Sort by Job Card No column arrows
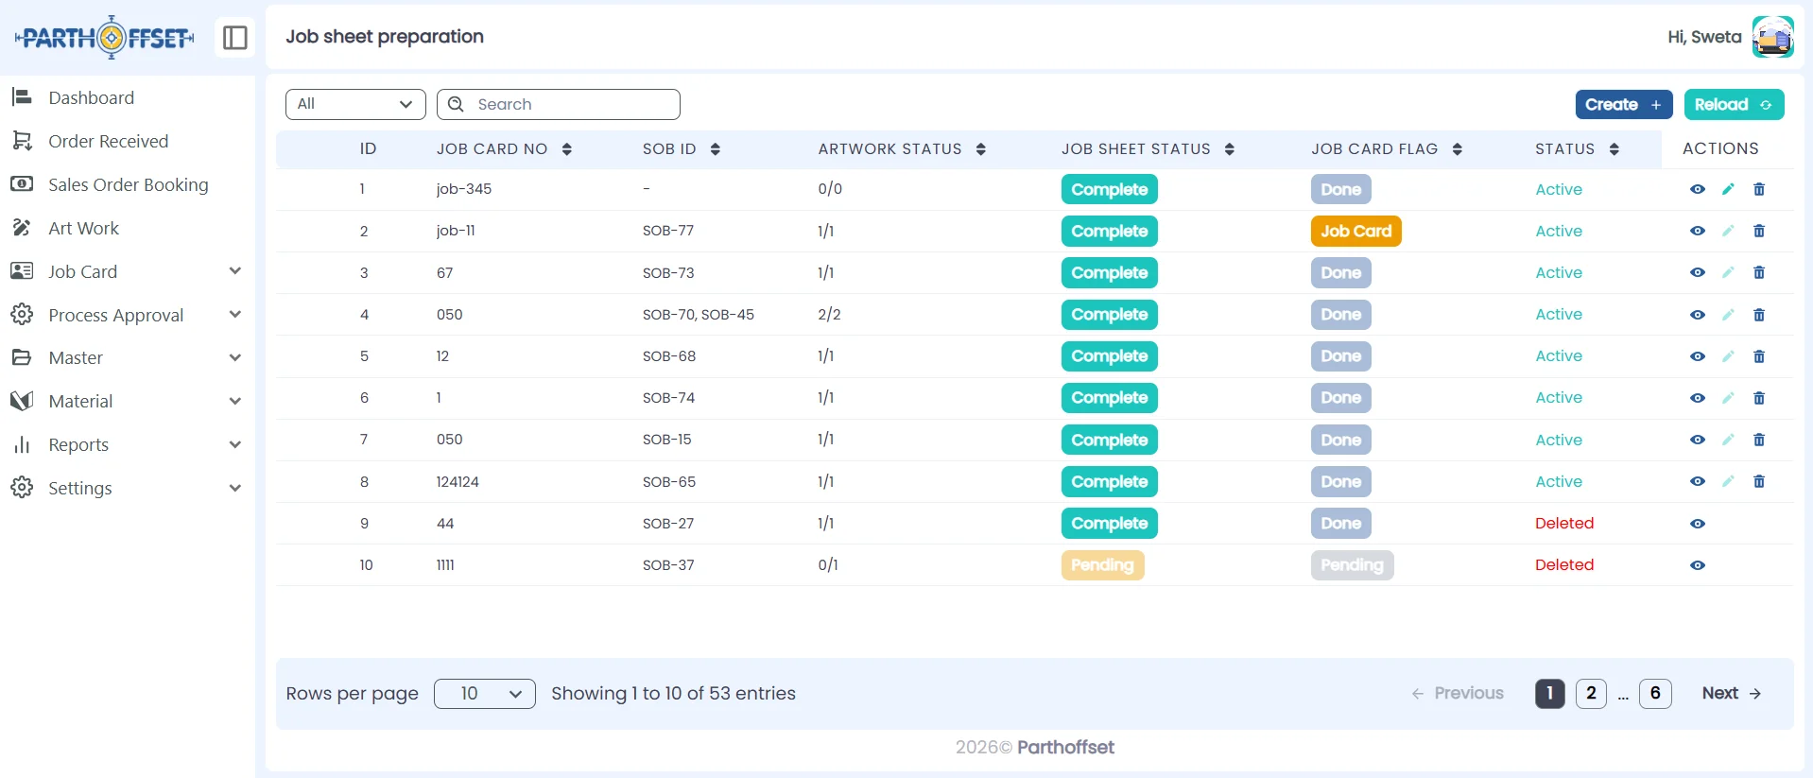This screenshot has height=778, width=1813. [x=566, y=149]
